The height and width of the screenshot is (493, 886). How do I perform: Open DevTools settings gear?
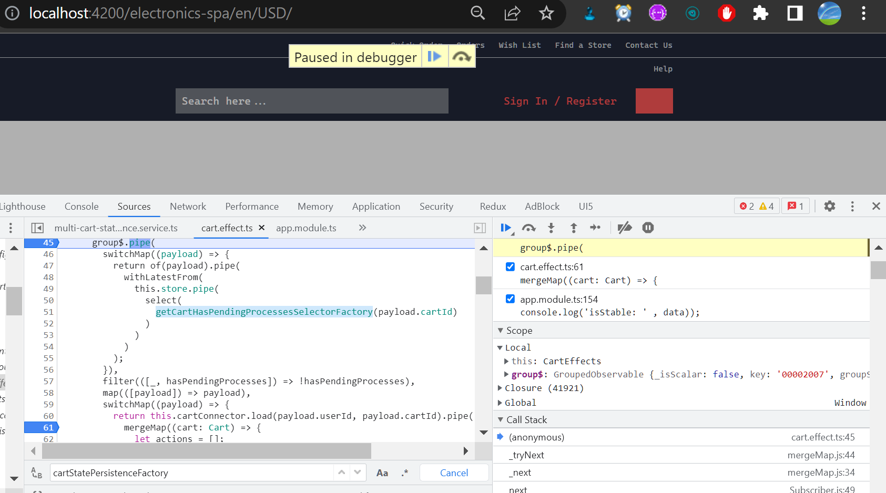(x=829, y=206)
